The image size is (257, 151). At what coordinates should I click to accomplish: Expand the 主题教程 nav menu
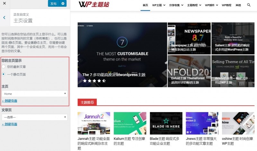point(194,5)
